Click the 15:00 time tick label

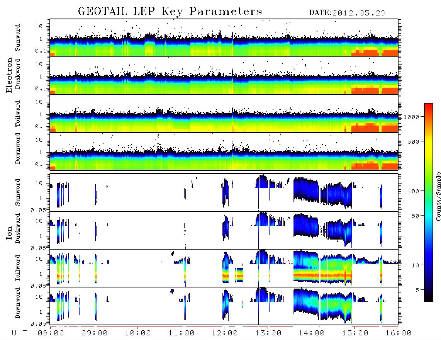pos(355,333)
